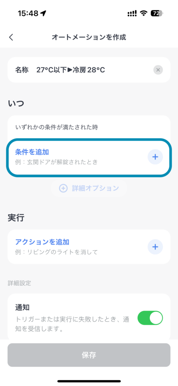The height and width of the screenshot is (386, 178).
Task: Open the いずれかの条件が満たされた時 condition mode selector
Action: coord(57,127)
